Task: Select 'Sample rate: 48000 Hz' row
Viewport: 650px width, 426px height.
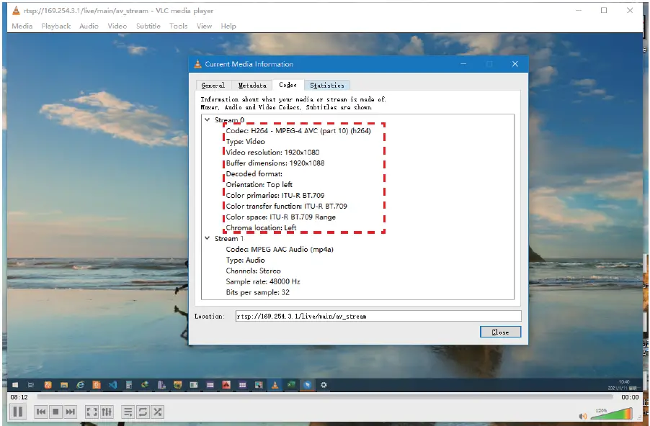Action: (x=263, y=281)
